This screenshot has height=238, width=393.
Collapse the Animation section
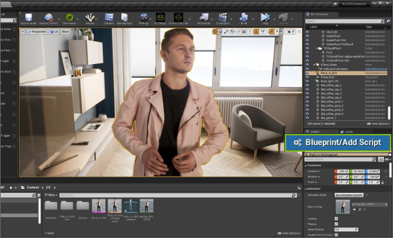(x=306, y=189)
